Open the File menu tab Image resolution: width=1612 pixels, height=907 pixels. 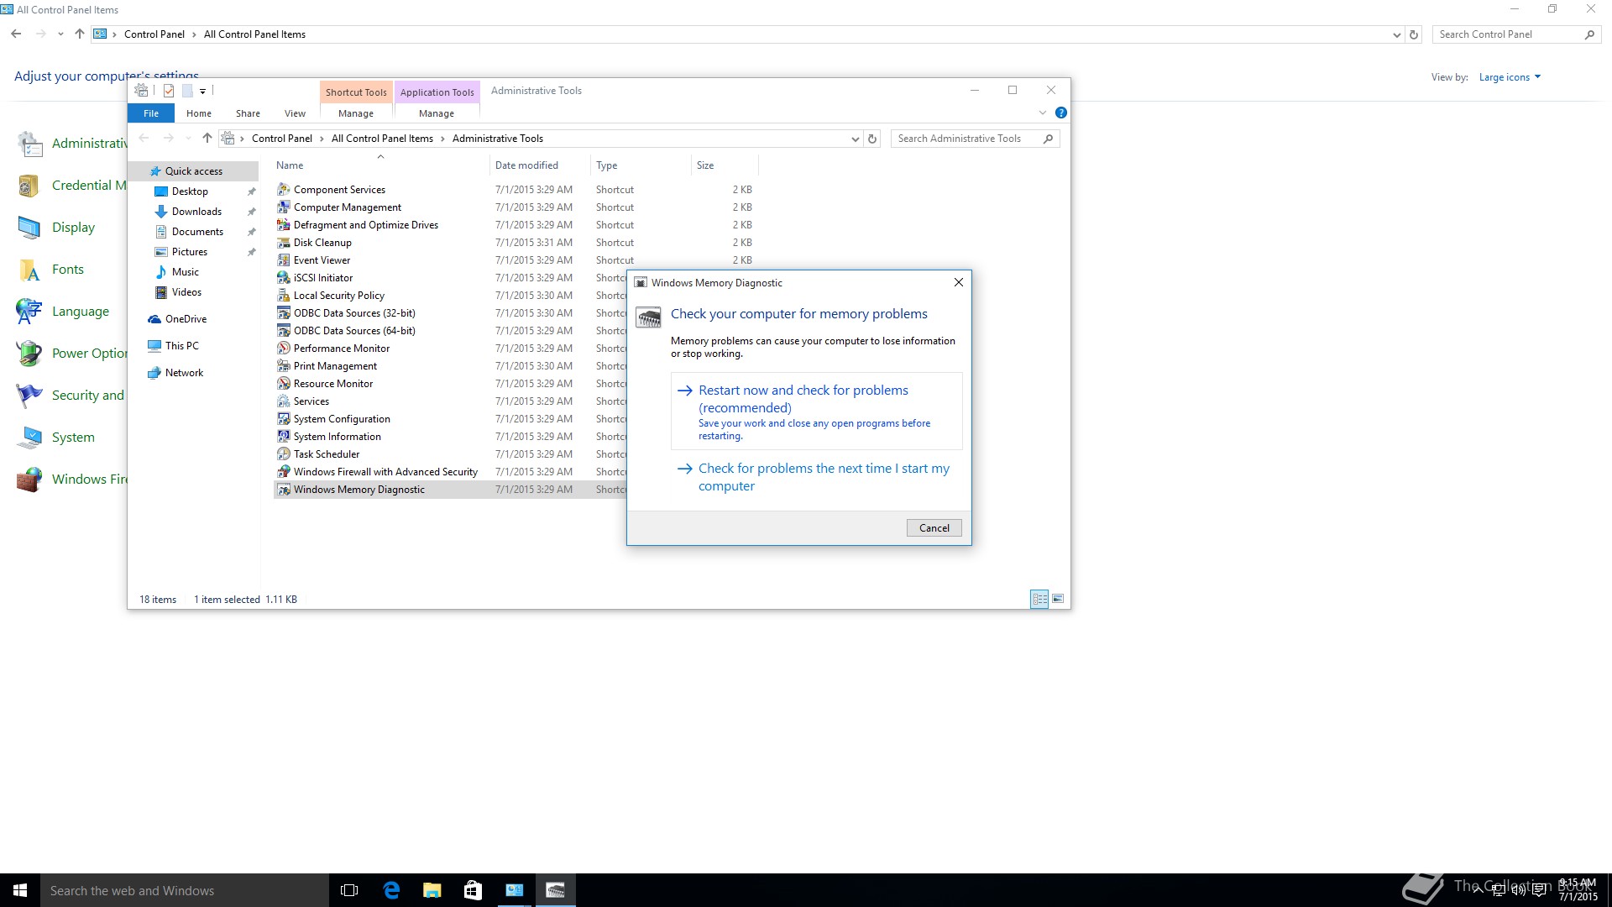[x=151, y=113]
